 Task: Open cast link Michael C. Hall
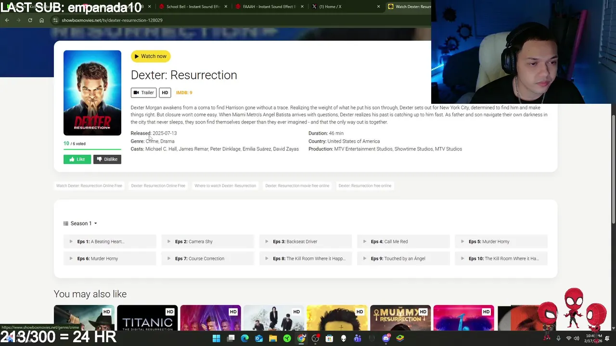pos(161,149)
